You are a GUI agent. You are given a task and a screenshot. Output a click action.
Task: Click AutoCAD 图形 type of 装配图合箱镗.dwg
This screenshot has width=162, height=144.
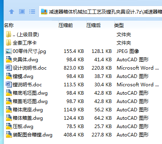133,135
